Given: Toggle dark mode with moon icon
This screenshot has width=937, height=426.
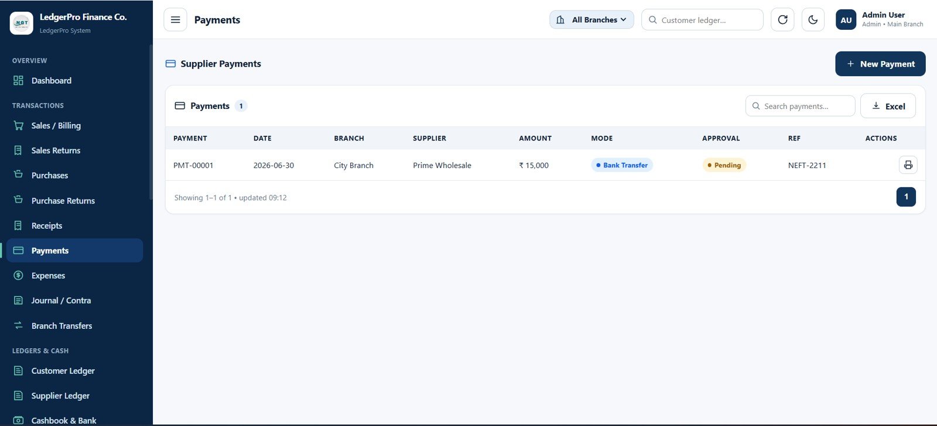Looking at the screenshot, I should [813, 20].
